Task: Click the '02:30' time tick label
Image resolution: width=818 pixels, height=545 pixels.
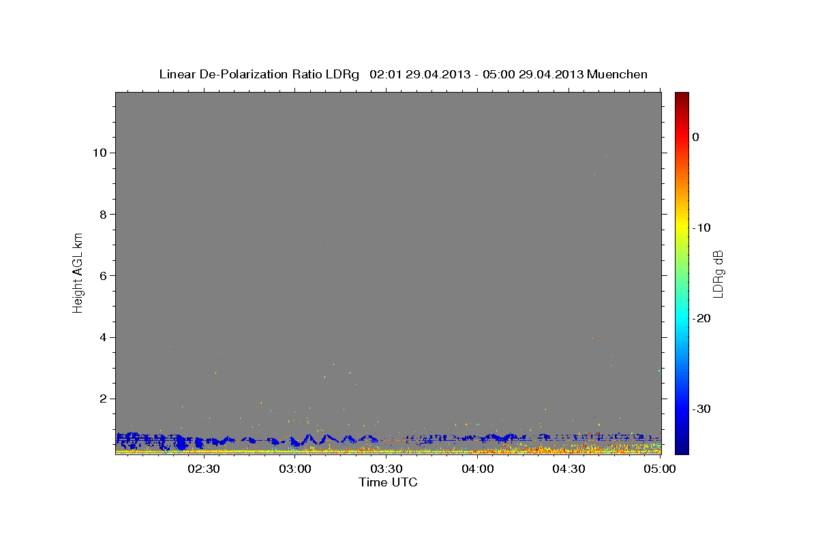Action: coord(203,469)
